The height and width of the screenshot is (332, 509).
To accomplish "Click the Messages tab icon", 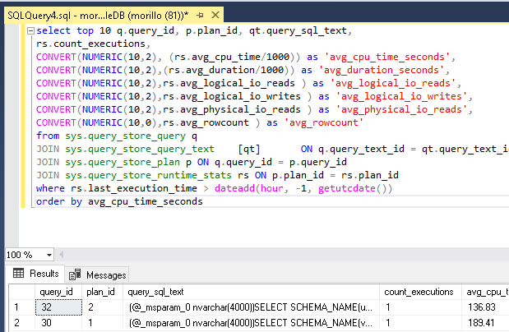I will coord(75,274).
